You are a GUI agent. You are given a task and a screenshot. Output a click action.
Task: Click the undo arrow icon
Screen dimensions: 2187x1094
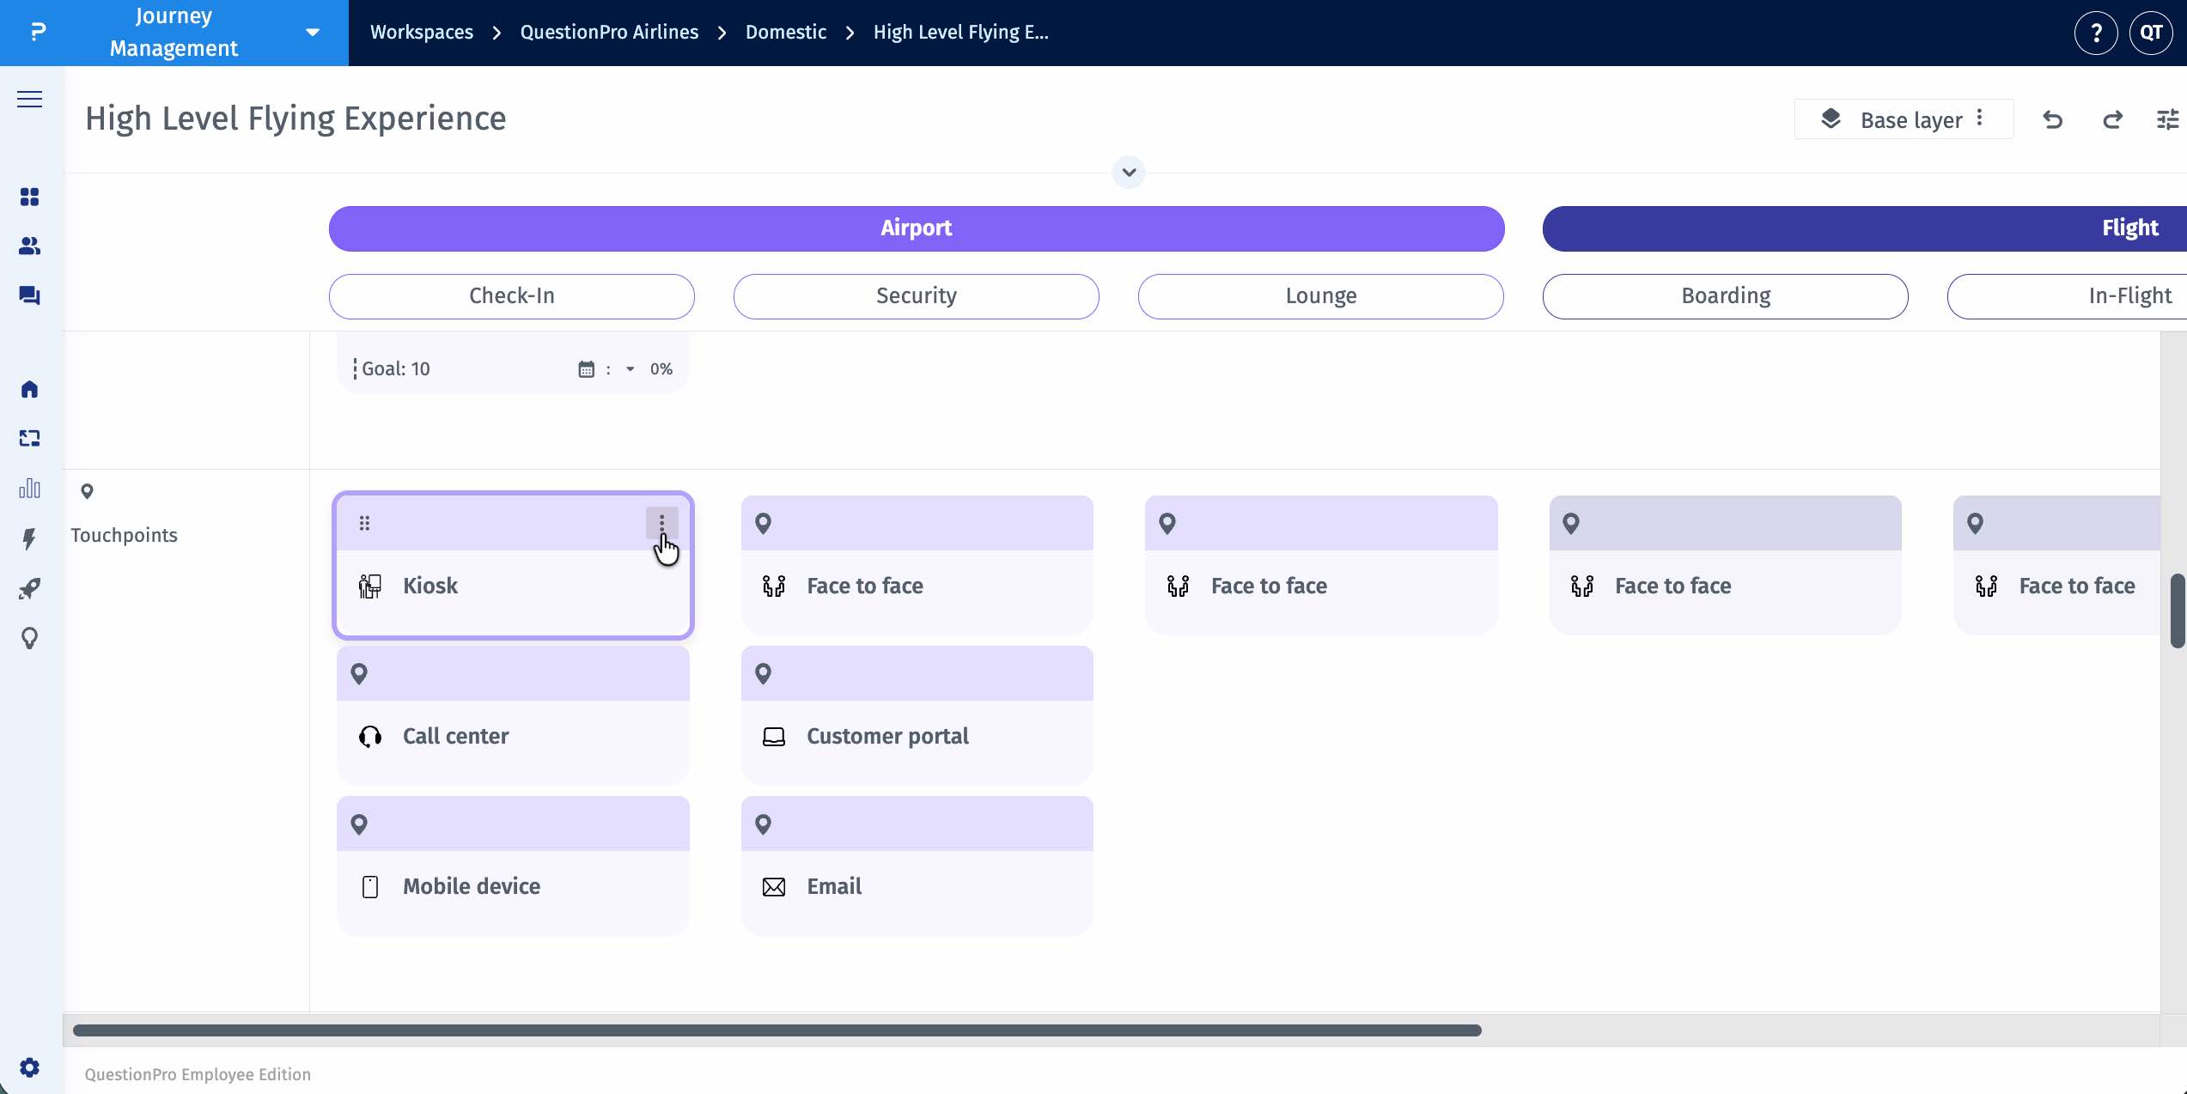2053,119
